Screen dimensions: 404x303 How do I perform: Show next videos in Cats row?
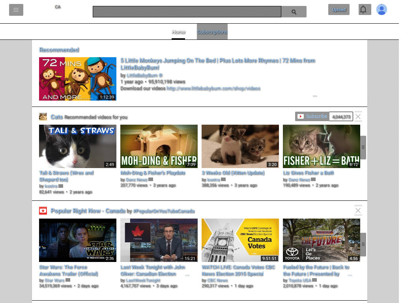[x=363, y=147]
